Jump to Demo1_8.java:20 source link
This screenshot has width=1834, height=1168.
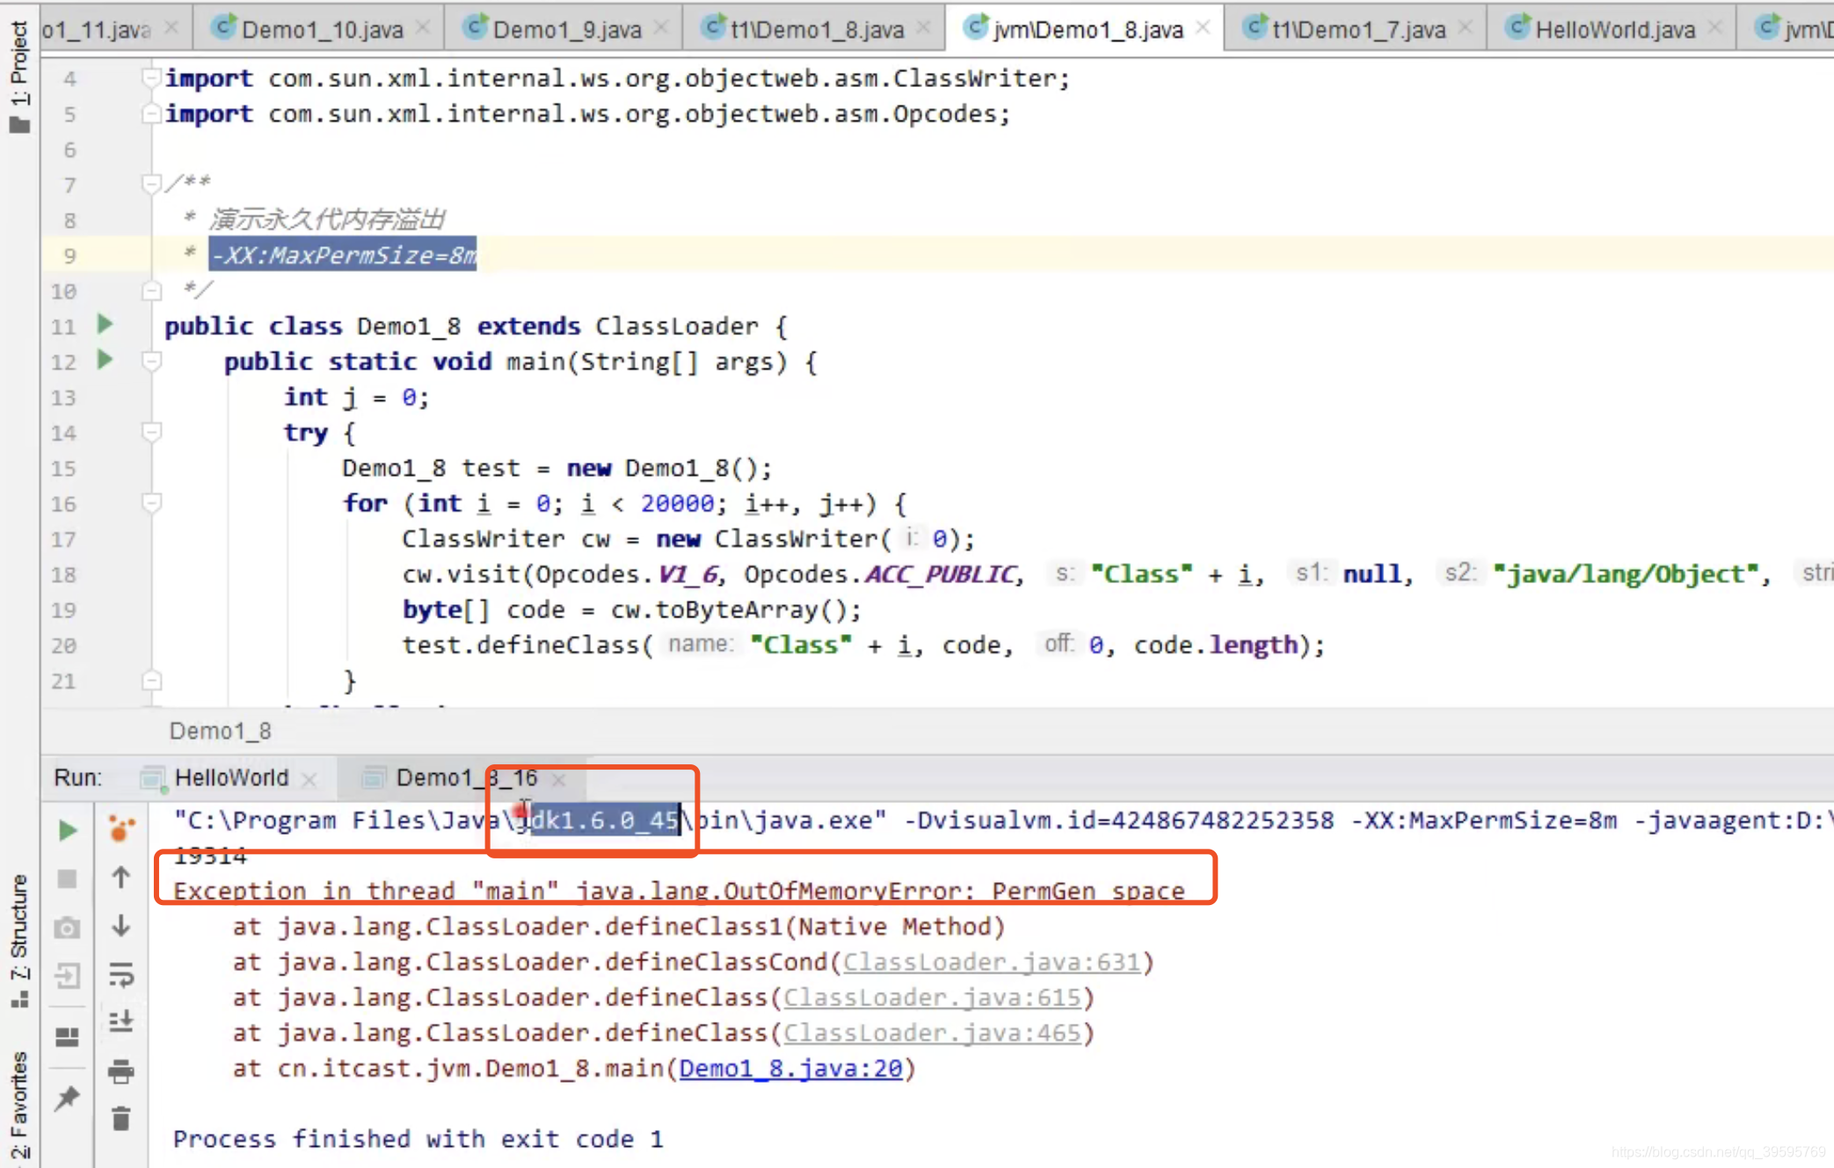coord(790,1069)
